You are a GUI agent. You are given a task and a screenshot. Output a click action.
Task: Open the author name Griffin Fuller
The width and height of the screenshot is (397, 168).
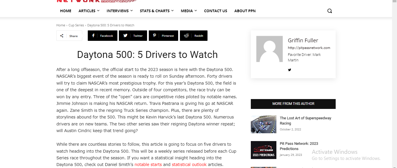click(x=303, y=41)
